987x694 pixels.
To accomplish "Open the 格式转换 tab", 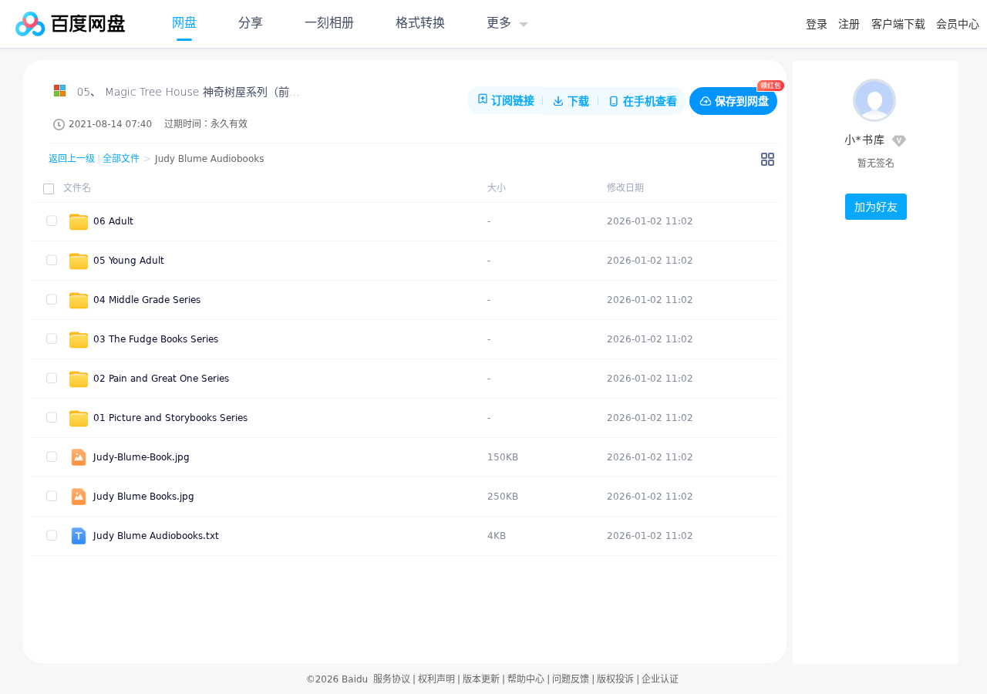I will coord(420,23).
